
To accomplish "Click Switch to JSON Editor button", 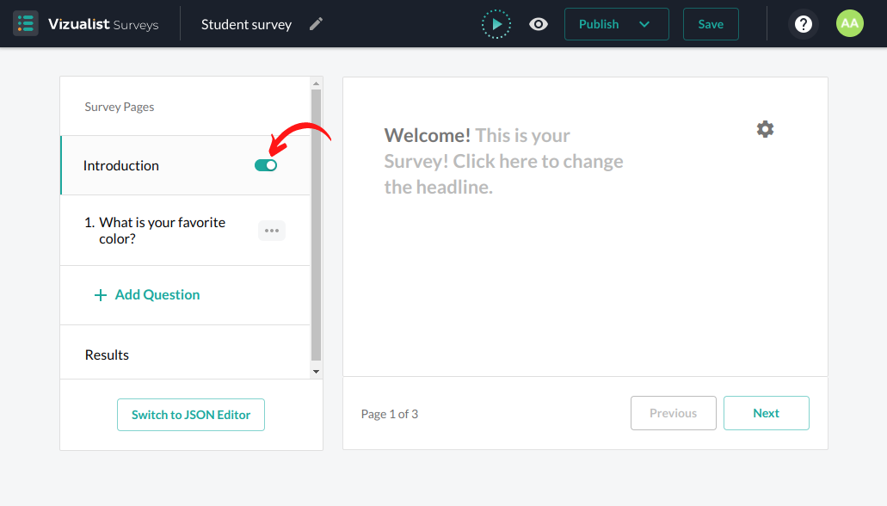I will point(191,415).
